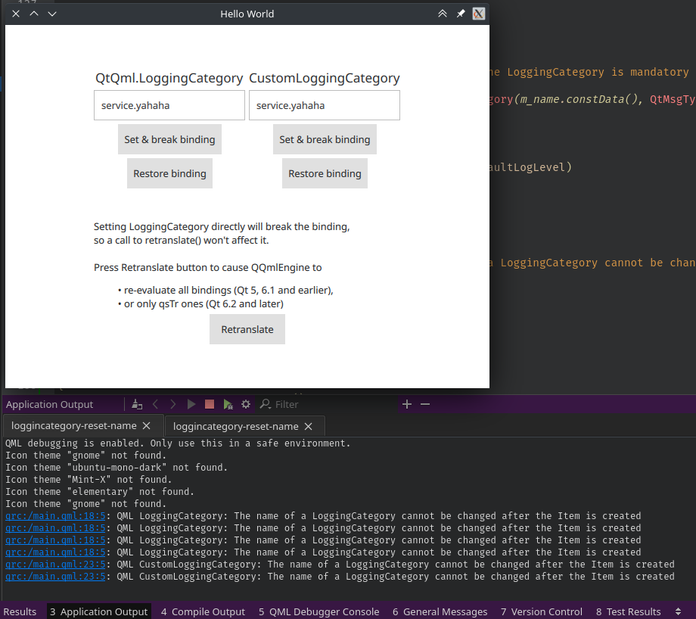
Task: Click the green re-run play icon
Action: point(191,404)
